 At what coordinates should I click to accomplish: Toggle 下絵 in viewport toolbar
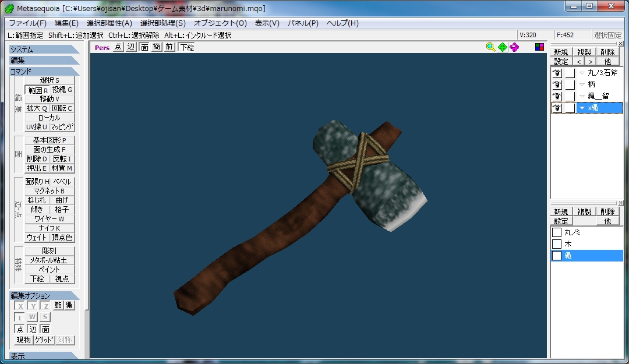pos(187,47)
